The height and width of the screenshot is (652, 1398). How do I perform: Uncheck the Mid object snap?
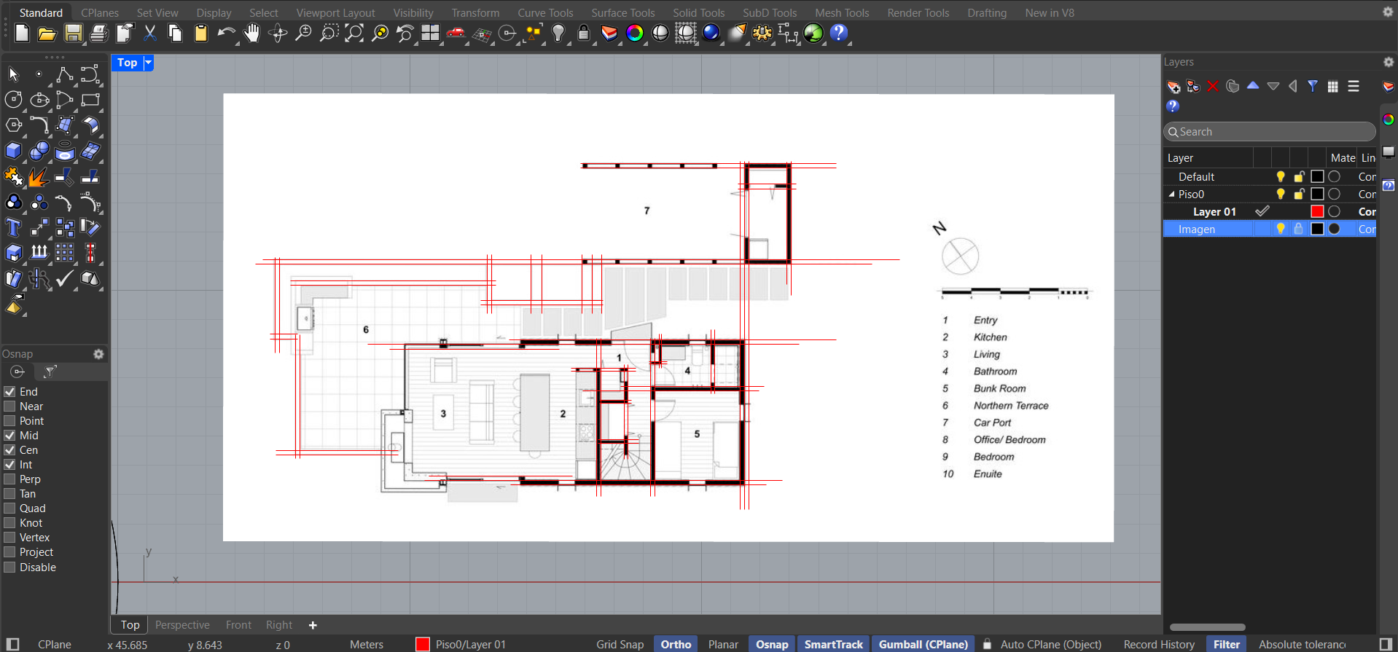(10, 436)
